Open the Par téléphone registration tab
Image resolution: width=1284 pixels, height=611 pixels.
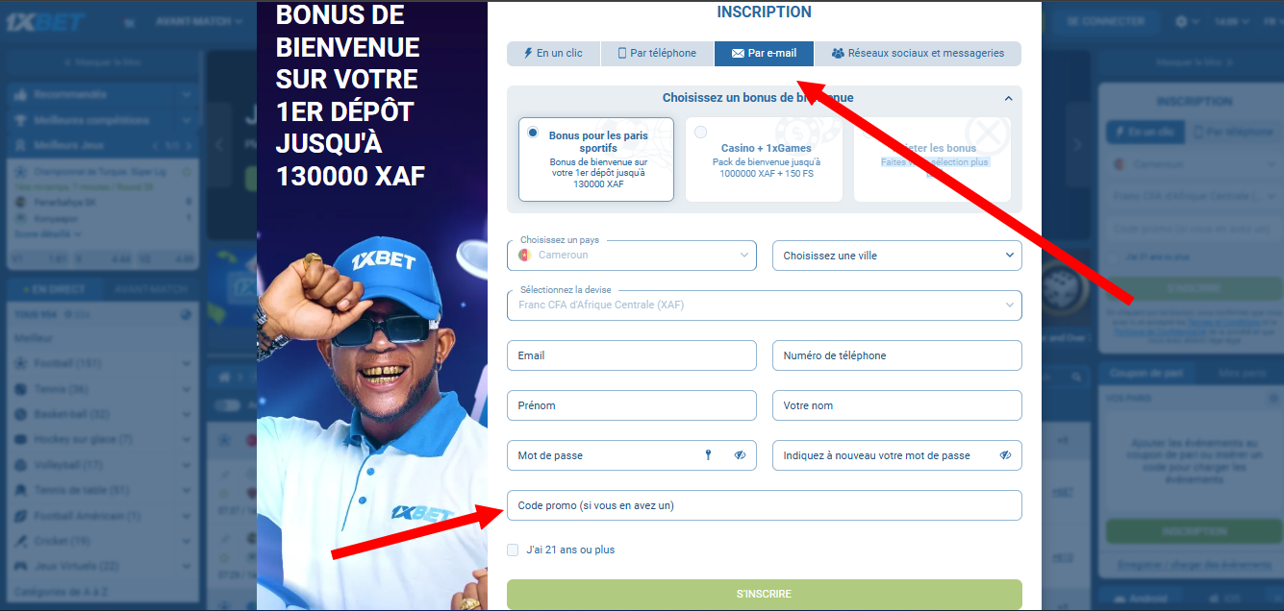[x=657, y=54]
